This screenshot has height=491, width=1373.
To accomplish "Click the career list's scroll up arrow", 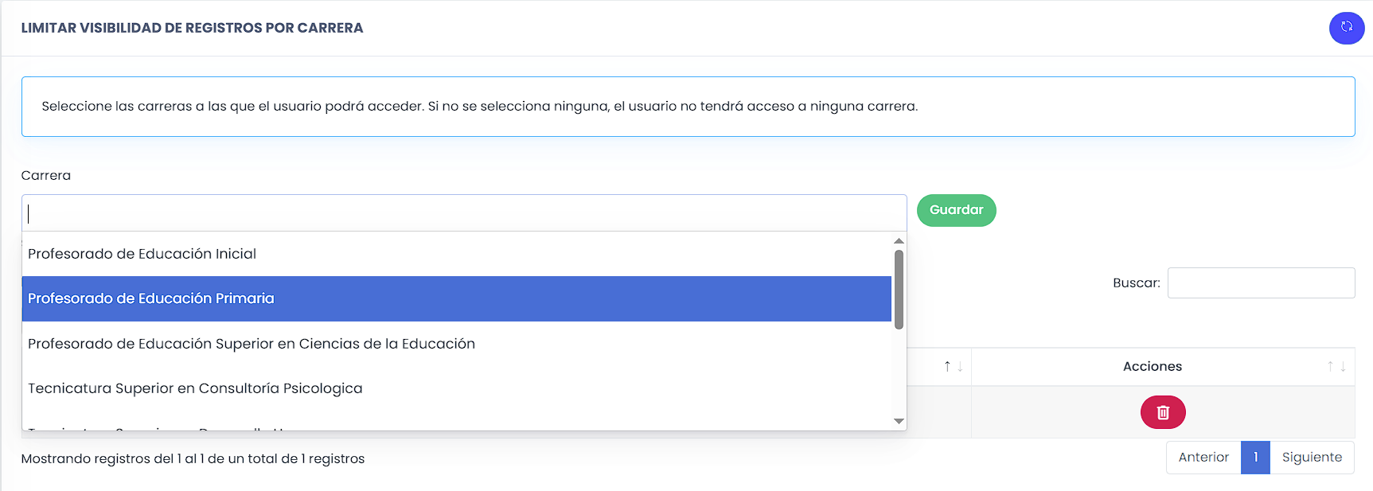I will 899,241.
